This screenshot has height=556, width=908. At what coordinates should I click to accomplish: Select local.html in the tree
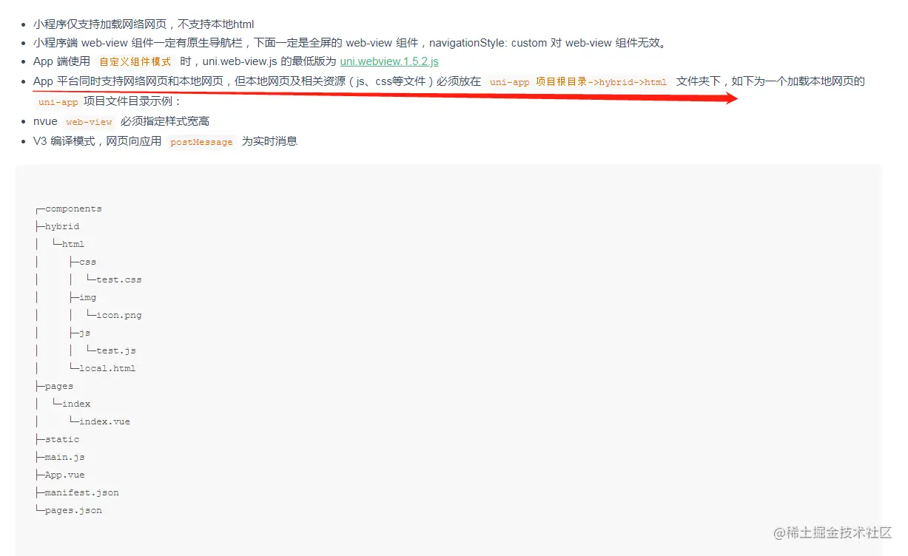107,368
